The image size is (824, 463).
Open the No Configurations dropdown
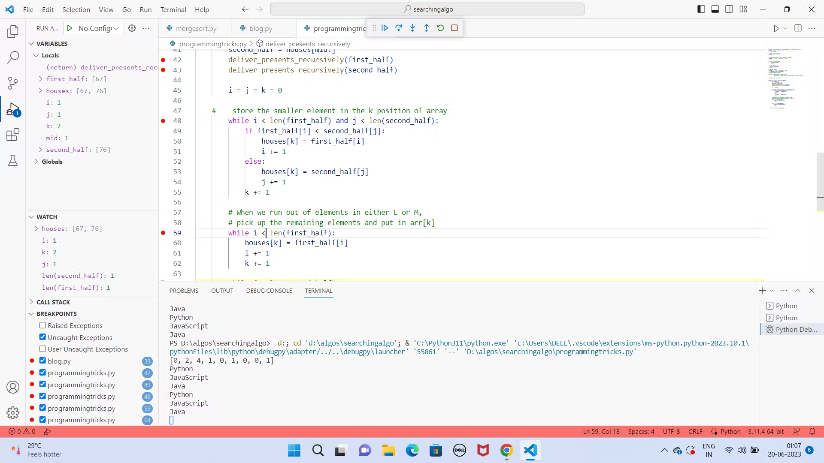(x=99, y=28)
